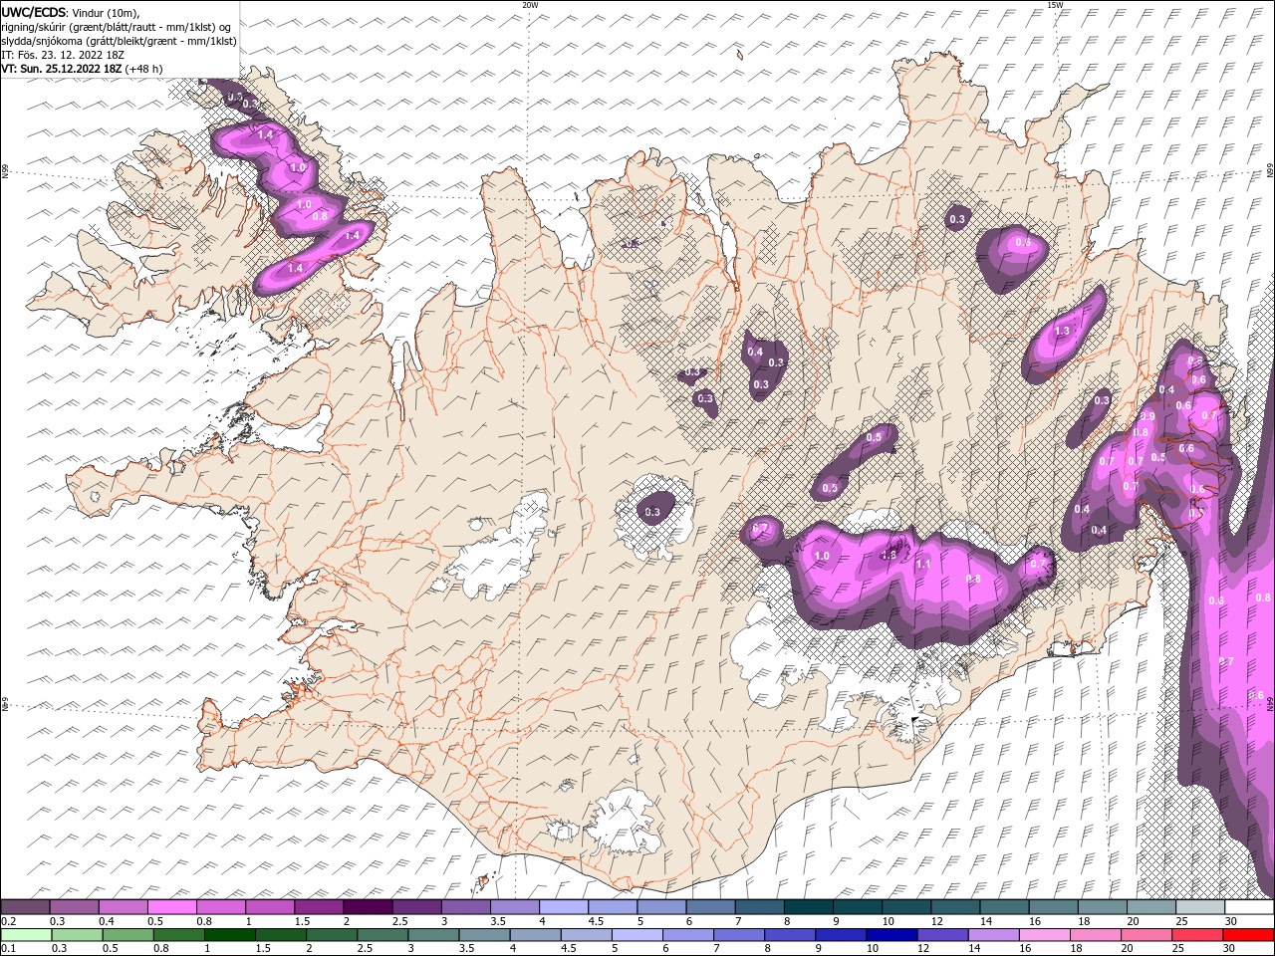This screenshot has width=1275, height=956.
Task: Click the '20W' longitude label at top
Action: point(530,5)
